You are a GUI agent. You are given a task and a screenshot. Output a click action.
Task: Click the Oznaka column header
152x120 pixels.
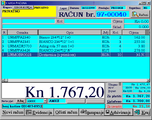click(x=22, y=33)
